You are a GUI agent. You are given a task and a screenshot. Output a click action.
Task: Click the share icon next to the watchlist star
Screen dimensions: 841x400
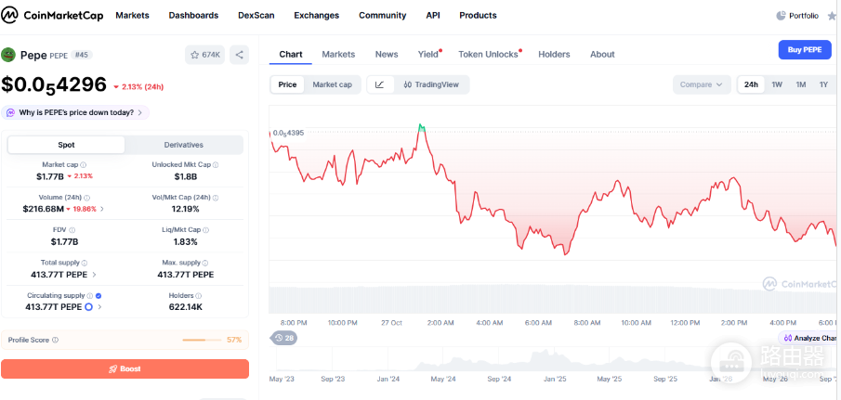coord(239,55)
